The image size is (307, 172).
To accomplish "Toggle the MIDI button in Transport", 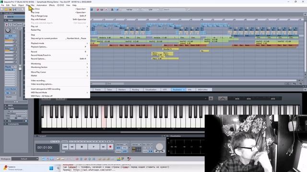I will point(118,148).
